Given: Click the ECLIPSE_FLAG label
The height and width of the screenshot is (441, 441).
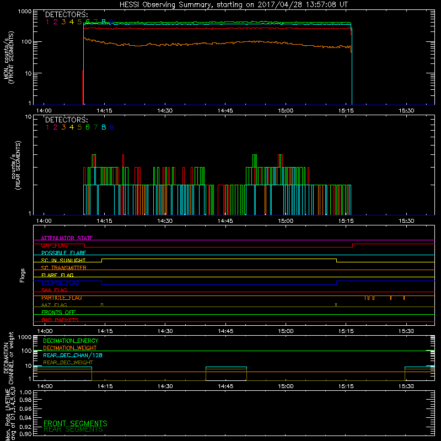Looking at the screenshot, I should point(60,283).
